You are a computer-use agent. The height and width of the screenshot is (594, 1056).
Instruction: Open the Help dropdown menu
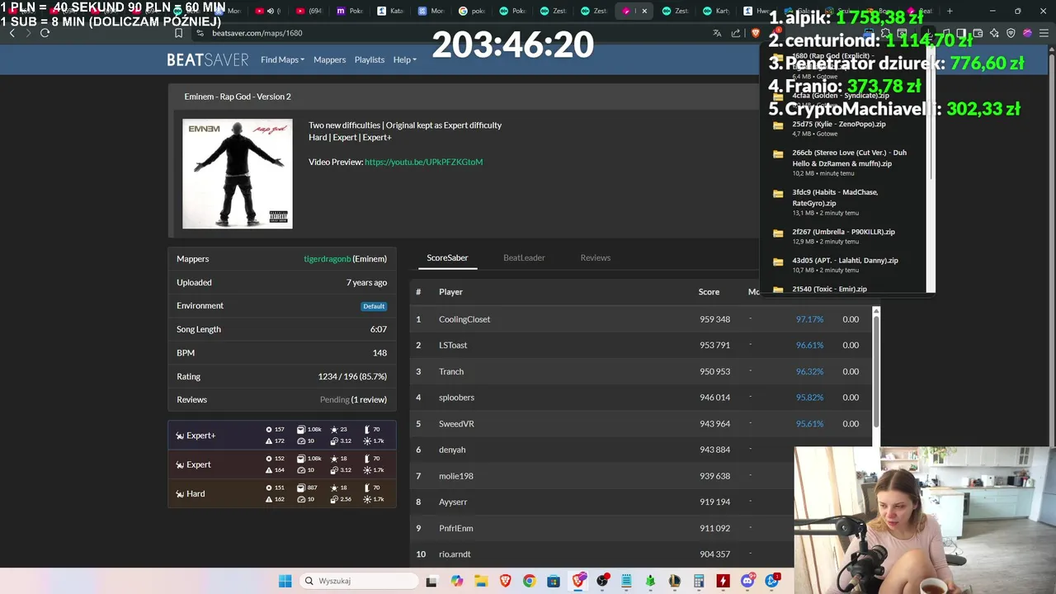pyautogui.click(x=404, y=59)
